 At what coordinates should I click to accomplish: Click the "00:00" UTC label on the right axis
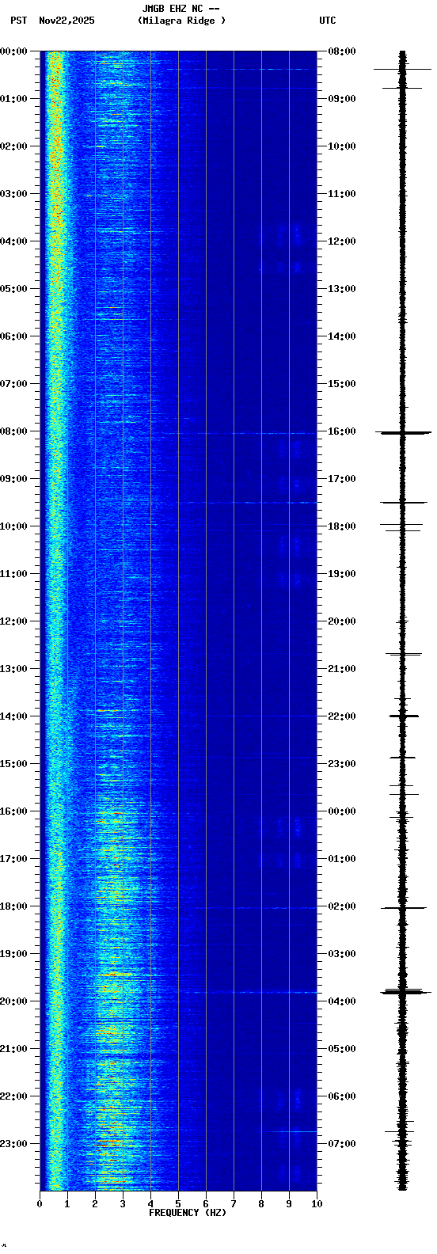342,811
